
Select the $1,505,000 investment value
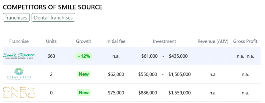180,74
